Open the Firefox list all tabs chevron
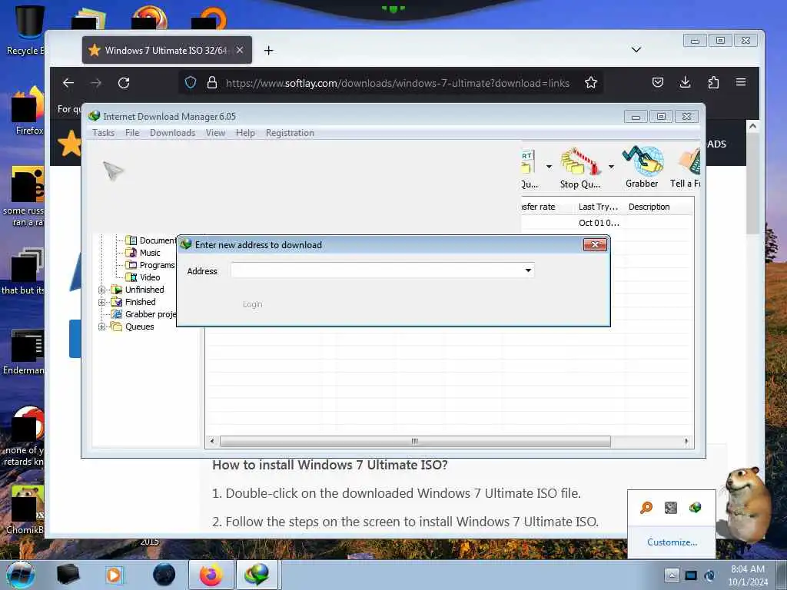The width and height of the screenshot is (787, 590). (636, 50)
